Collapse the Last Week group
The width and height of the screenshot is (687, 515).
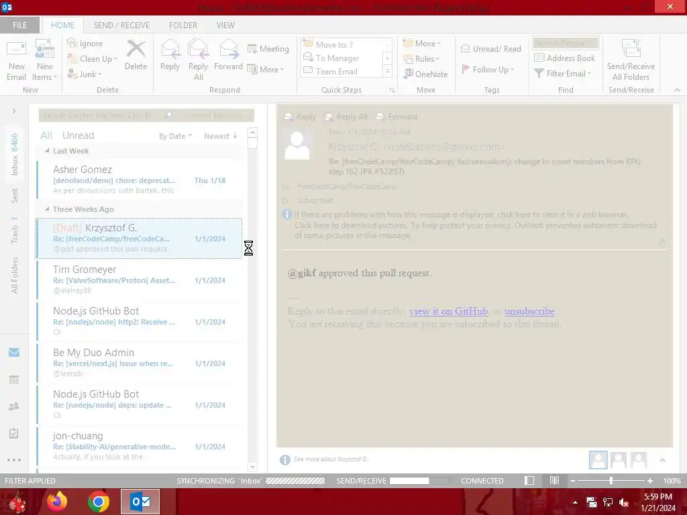pos(47,151)
